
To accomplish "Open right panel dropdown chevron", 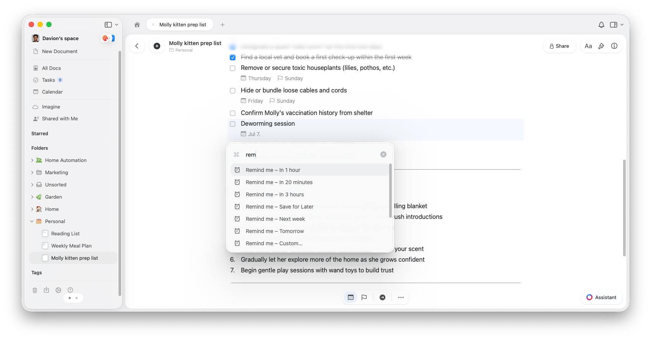I will coord(622,25).
